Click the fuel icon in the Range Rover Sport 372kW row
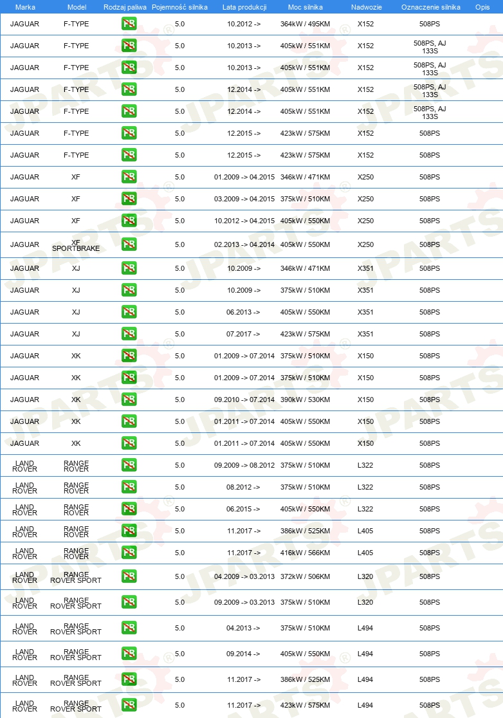 [129, 576]
